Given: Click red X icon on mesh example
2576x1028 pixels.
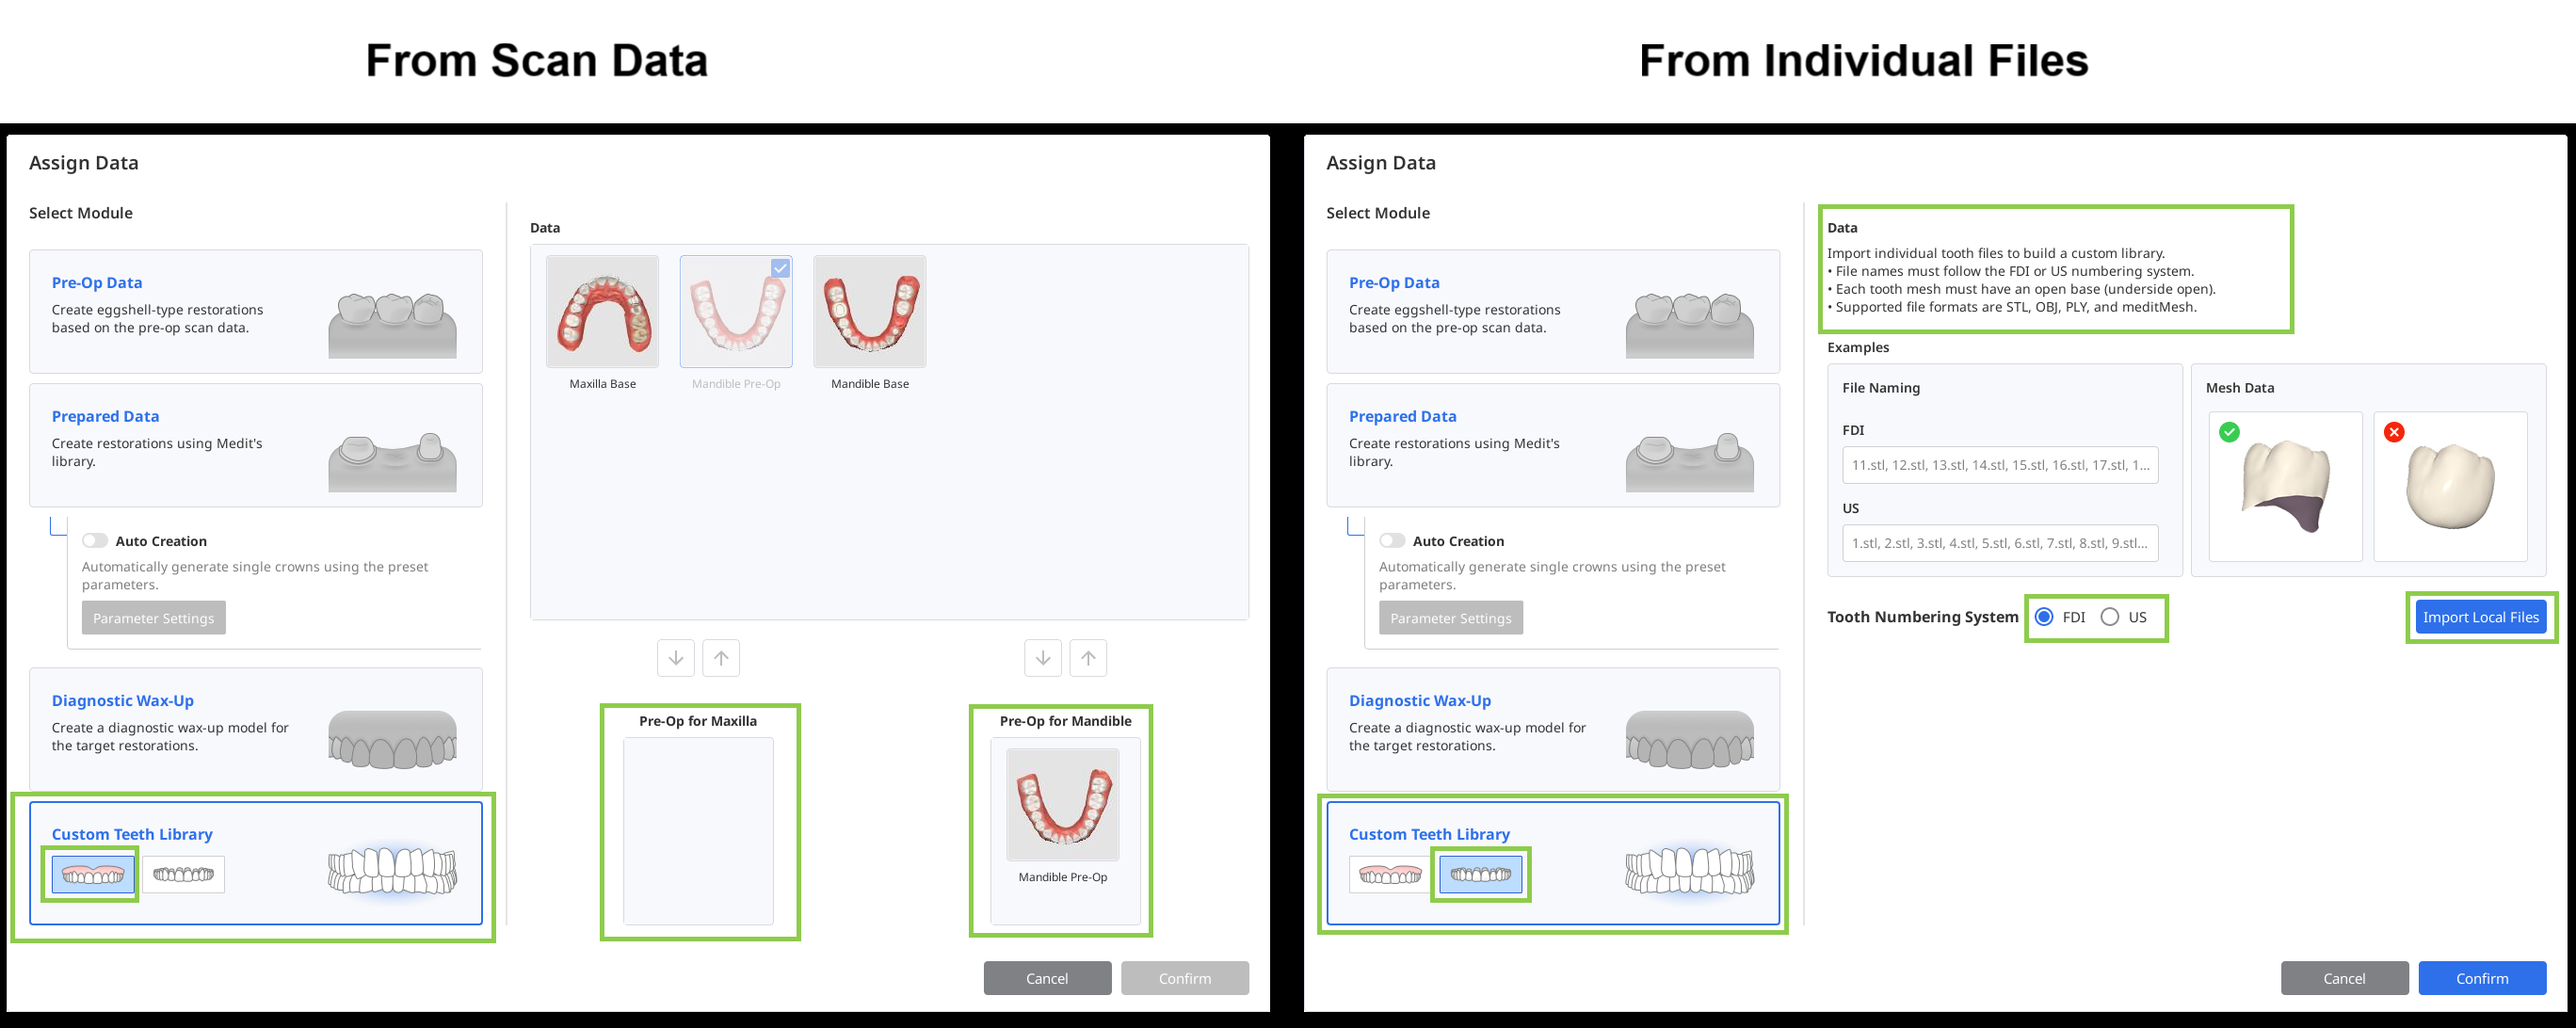Looking at the screenshot, I should click(x=2394, y=432).
